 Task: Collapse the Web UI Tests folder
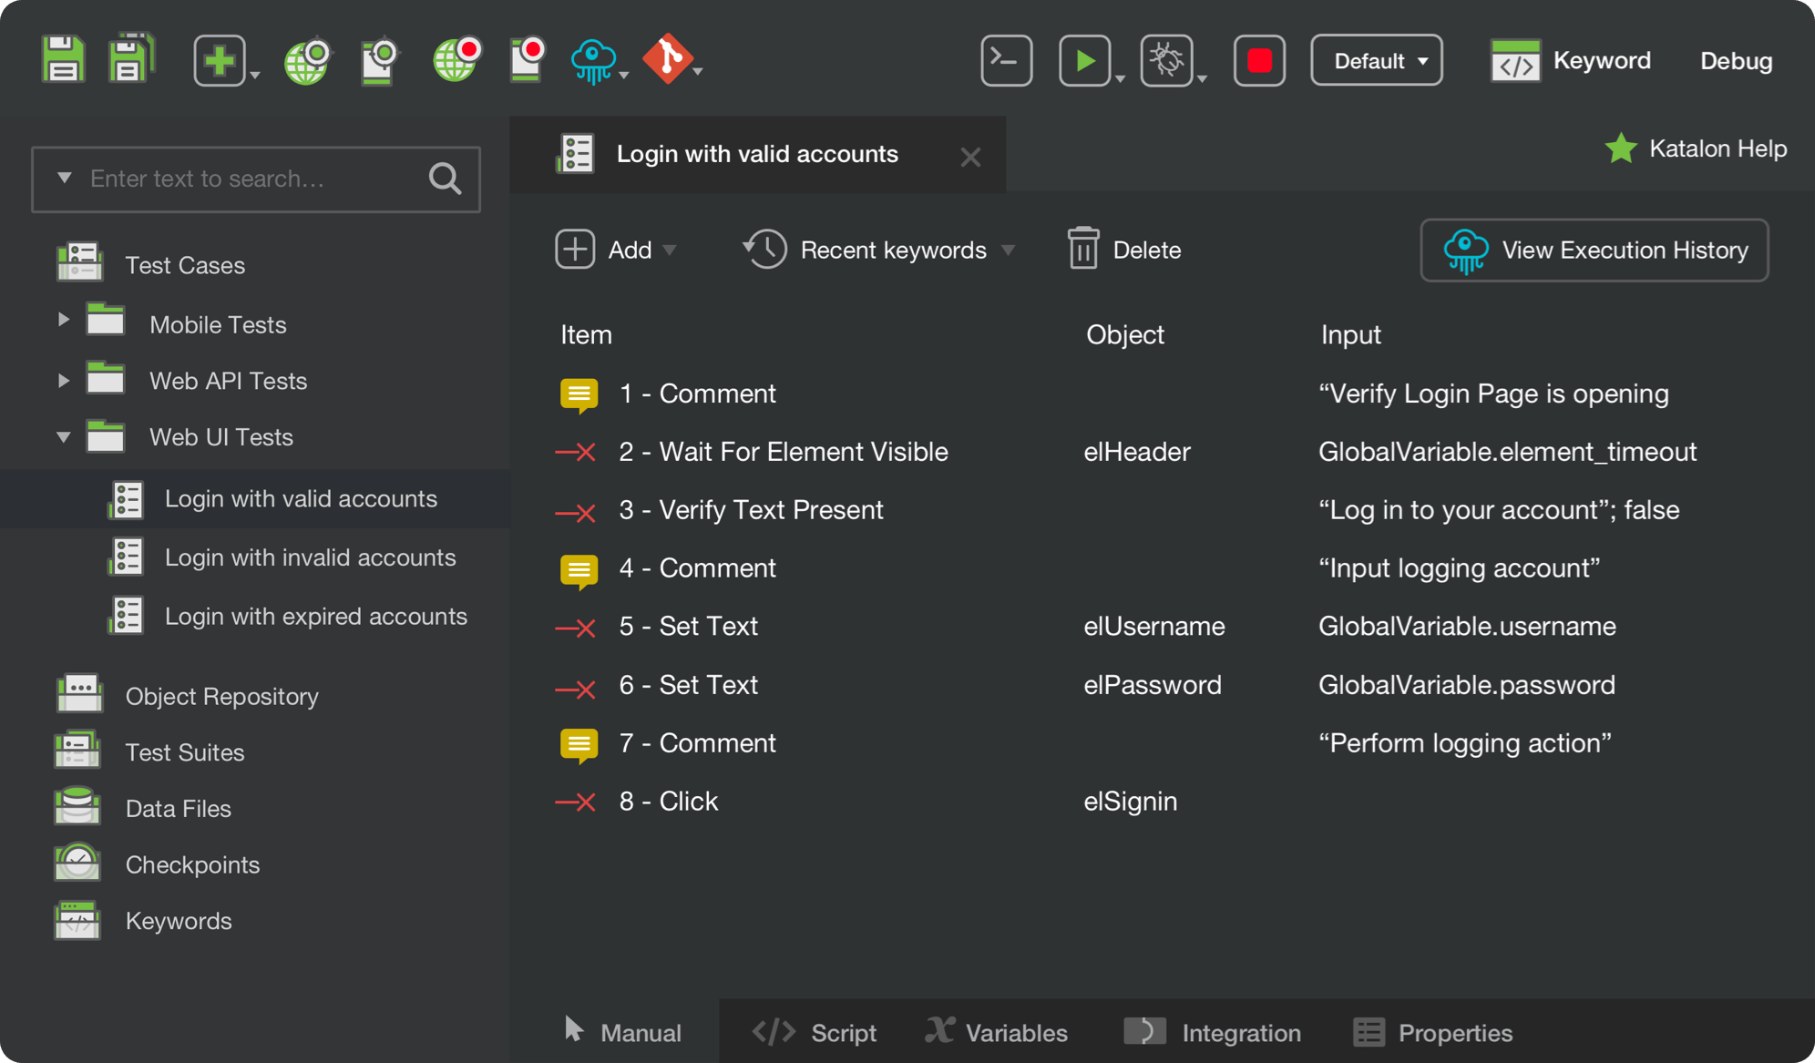(x=63, y=437)
